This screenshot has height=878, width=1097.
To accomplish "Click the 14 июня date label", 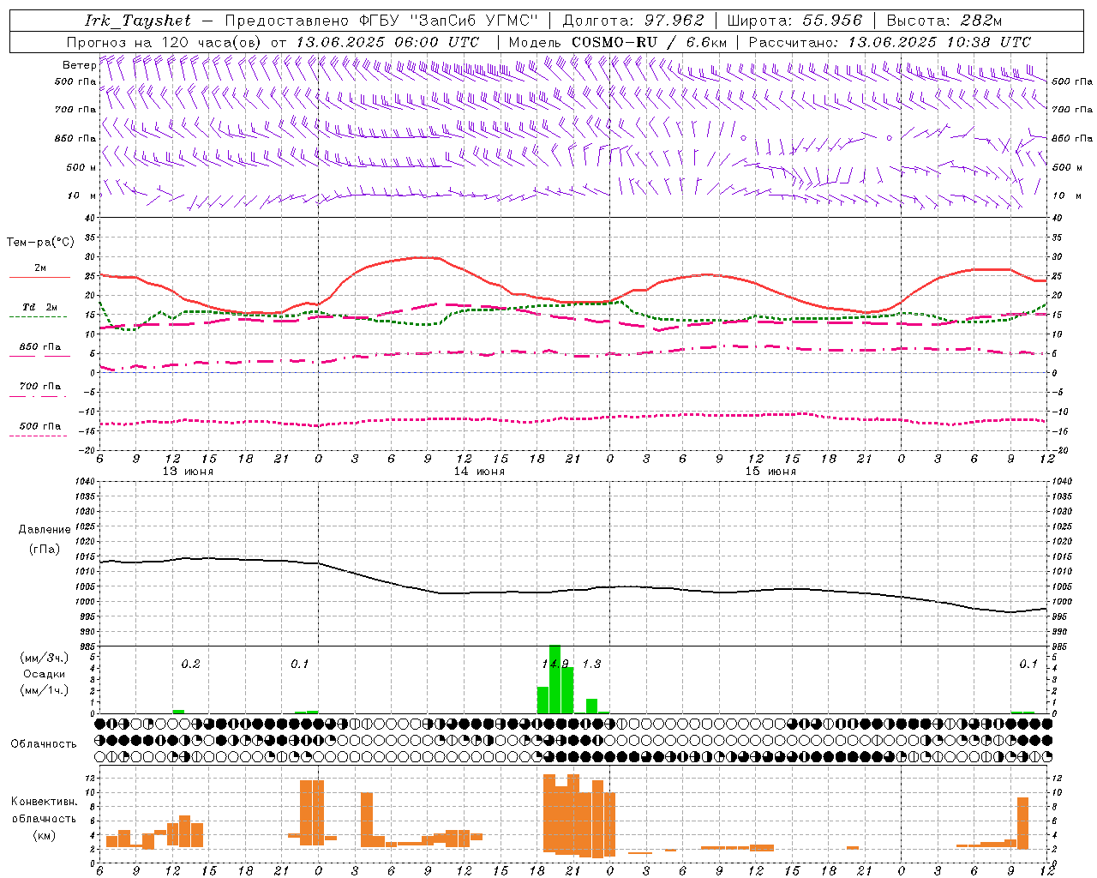I will pos(479,472).
